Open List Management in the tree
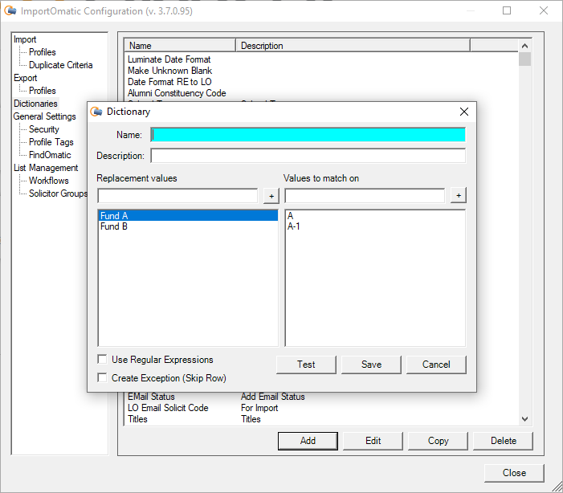The height and width of the screenshot is (493, 563). pos(46,168)
